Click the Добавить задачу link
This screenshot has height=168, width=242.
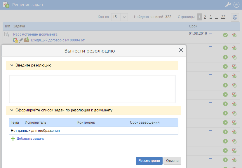30,139
